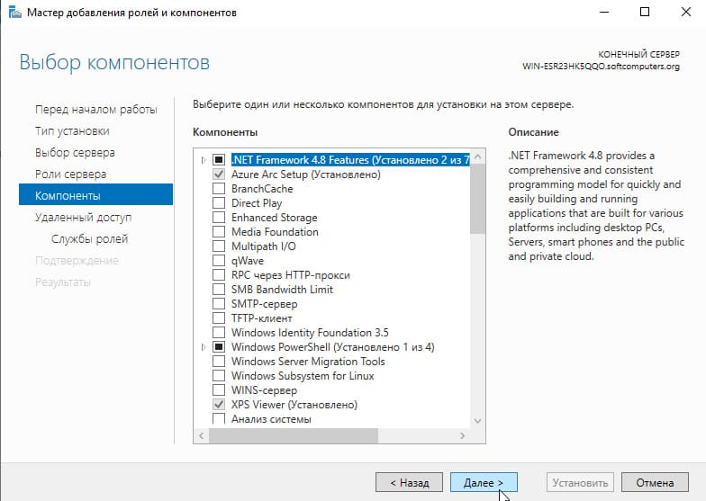This screenshot has width=706, height=501.
Task: Expand the Windows PowerShell tree node
Action: click(x=204, y=347)
